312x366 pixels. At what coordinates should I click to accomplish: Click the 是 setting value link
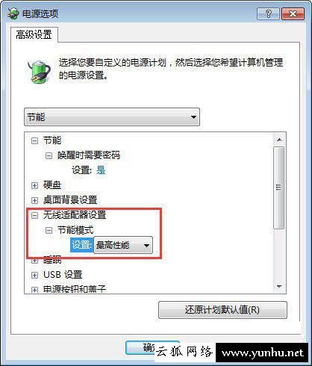(x=101, y=170)
